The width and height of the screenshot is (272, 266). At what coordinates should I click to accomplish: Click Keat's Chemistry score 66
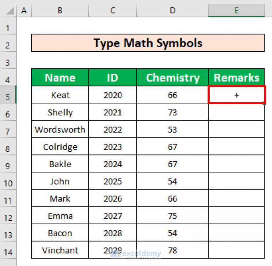click(x=172, y=95)
